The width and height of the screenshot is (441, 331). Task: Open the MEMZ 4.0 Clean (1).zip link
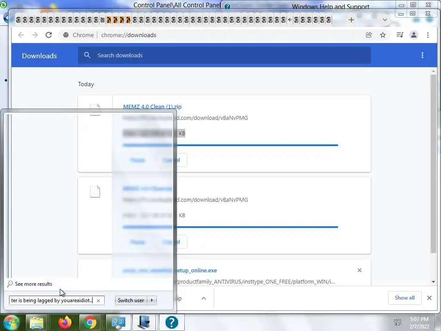coord(152,107)
